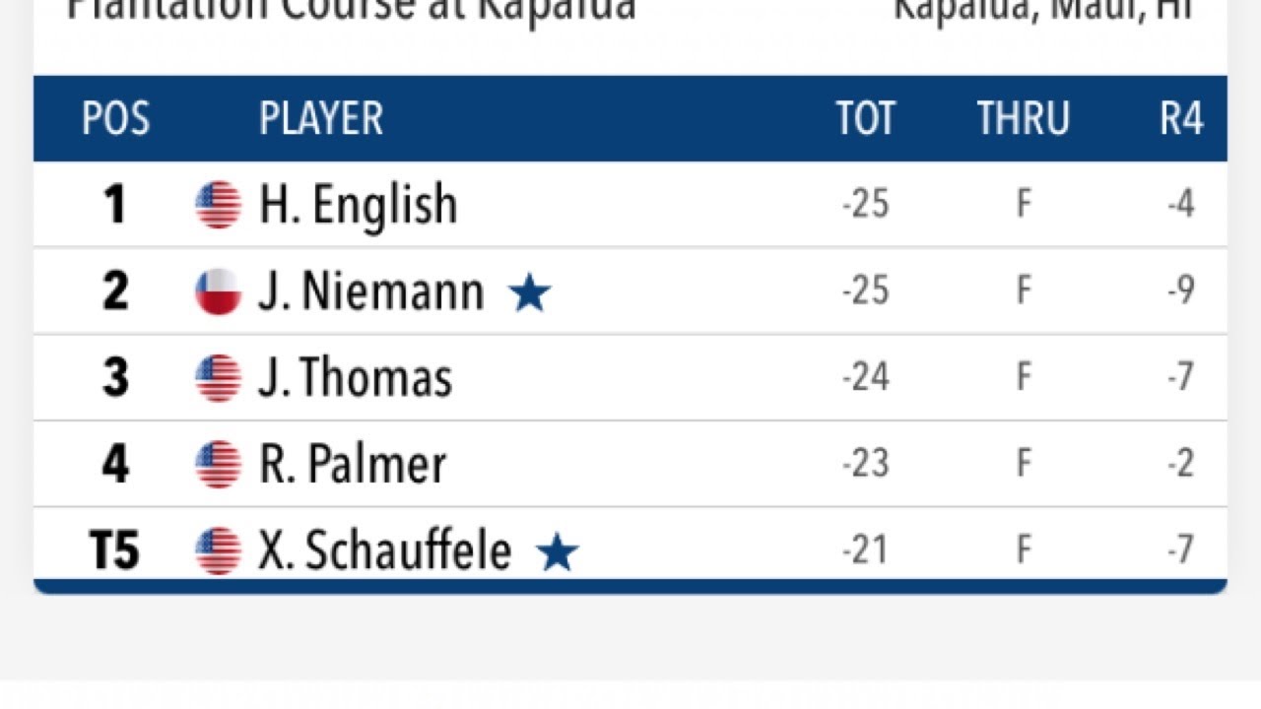Sort by the THRU column header
This screenshot has width=1261, height=709.
pyautogui.click(x=1024, y=119)
